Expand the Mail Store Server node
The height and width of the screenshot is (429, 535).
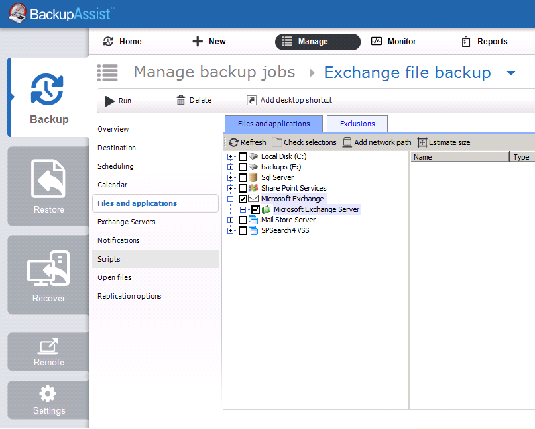point(230,220)
